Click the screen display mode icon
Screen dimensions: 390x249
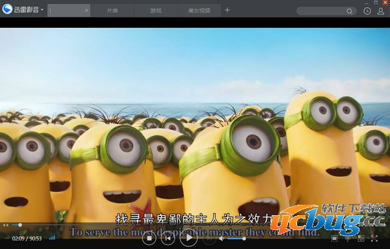point(334,239)
